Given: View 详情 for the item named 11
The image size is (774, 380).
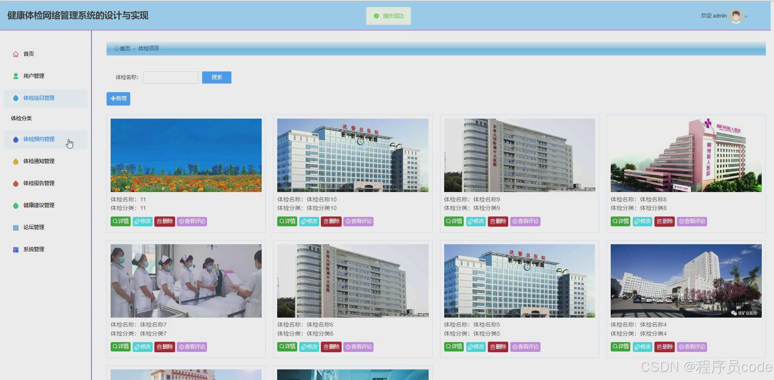Looking at the screenshot, I should click(120, 221).
